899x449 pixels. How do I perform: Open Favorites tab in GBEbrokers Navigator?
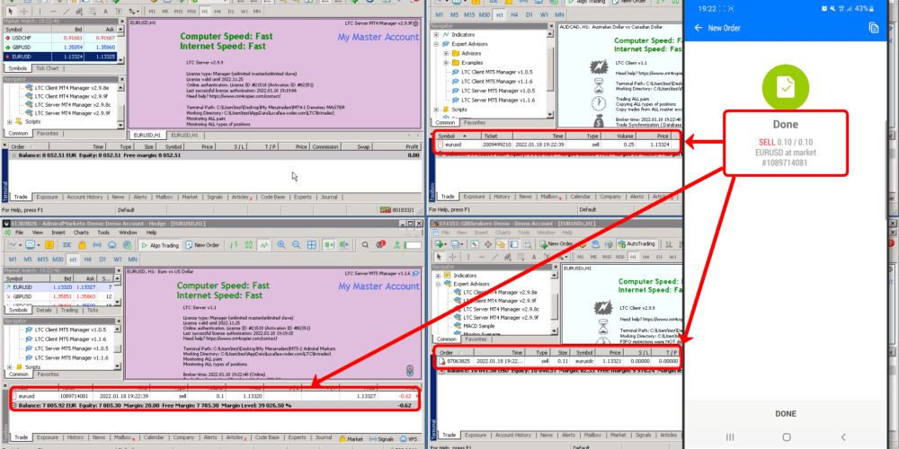pos(474,339)
